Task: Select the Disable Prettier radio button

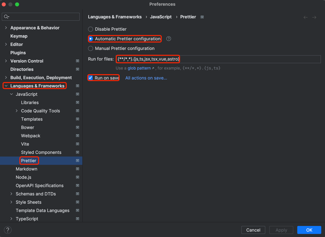Action: point(91,29)
